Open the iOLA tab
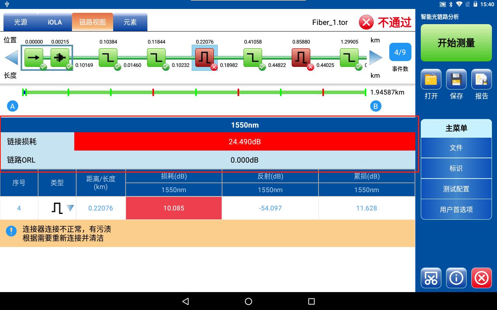The height and width of the screenshot is (310, 497). (x=54, y=22)
